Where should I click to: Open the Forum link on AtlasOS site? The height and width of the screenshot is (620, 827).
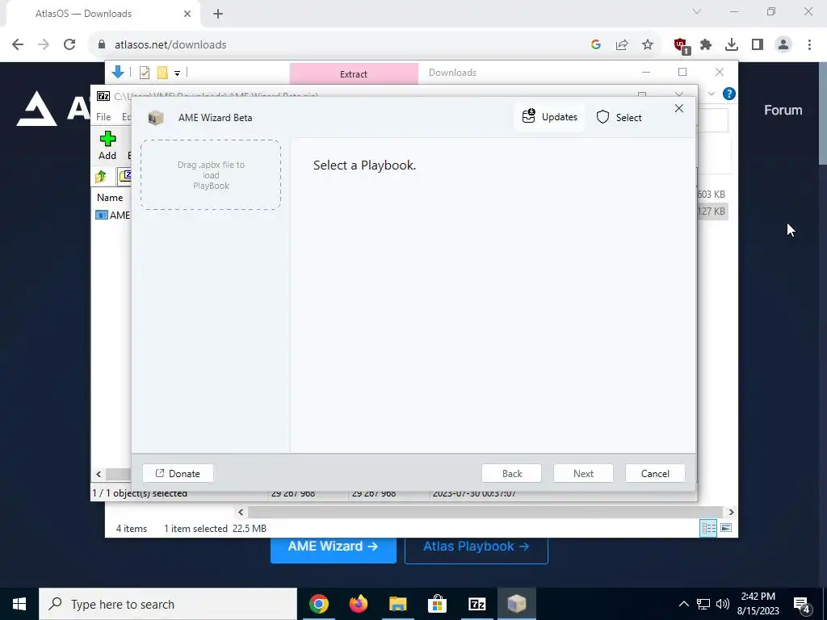point(783,110)
